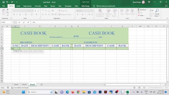Viewport: 169px width, 95px height.
Task: Switch to the Insert tab
Action: 18,6
